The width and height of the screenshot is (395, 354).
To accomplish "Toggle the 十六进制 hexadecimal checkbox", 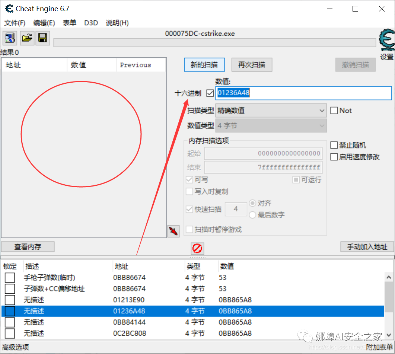I will point(210,93).
